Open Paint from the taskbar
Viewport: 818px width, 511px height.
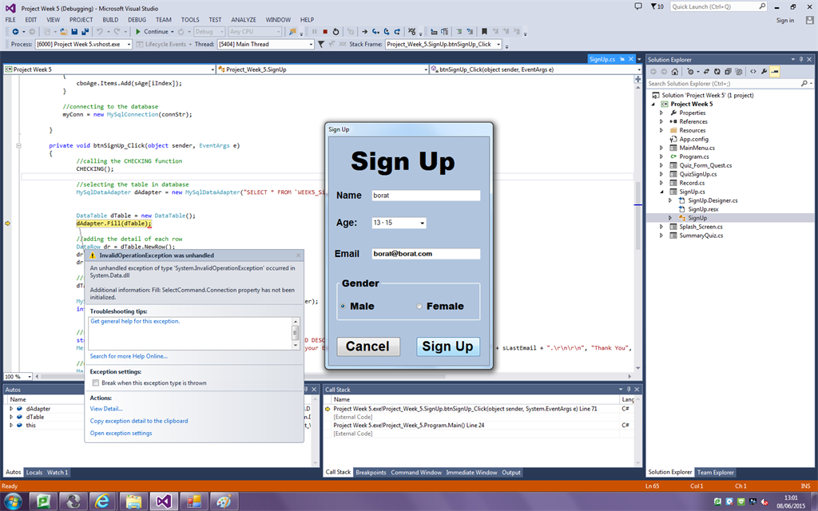(x=224, y=501)
